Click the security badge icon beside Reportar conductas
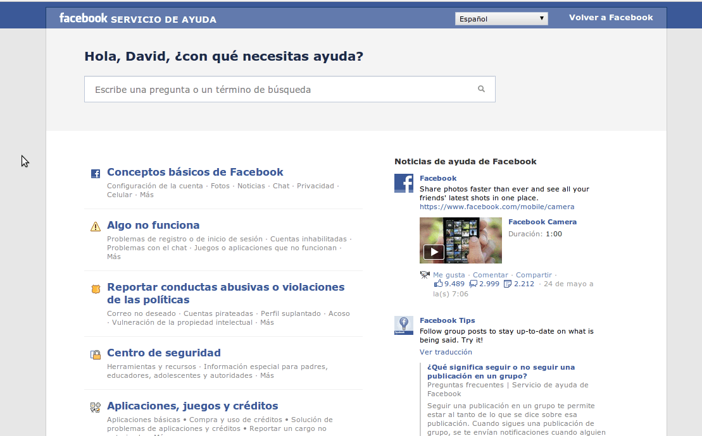The height and width of the screenshot is (436, 702). 96,289
